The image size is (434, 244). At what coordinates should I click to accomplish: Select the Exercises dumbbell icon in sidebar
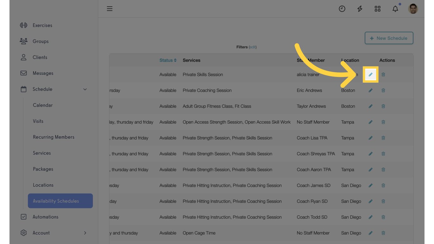24,25
